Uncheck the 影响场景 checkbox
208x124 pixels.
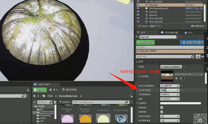pos(162,107)
